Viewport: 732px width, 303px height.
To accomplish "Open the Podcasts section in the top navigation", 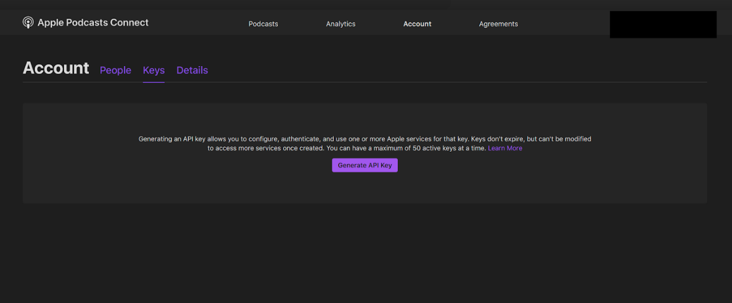I will pos(263,24).
